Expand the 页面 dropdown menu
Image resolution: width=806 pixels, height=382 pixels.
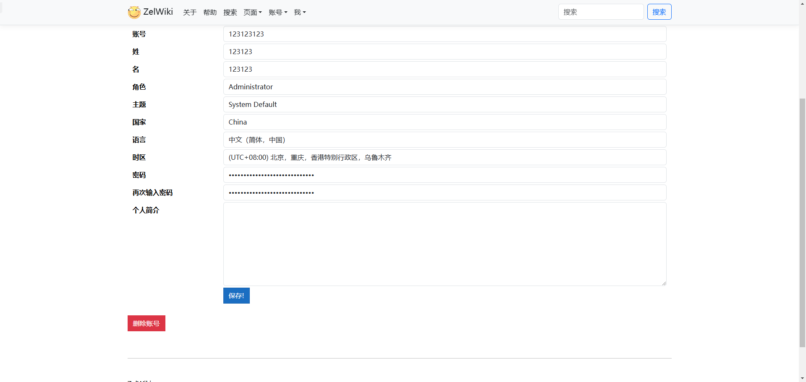point(253,13)
